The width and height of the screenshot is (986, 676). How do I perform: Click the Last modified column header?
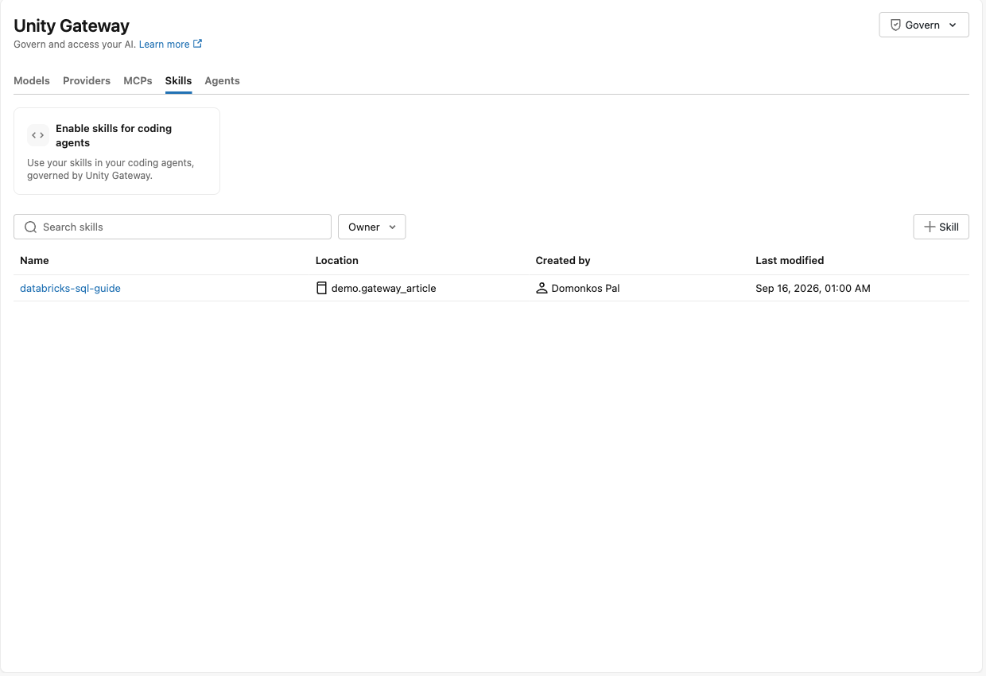tap(790, 260)
